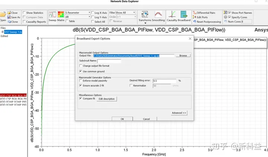
Task: Click the port names icon beside Show Port Names
Action: (x=226, y=13)
